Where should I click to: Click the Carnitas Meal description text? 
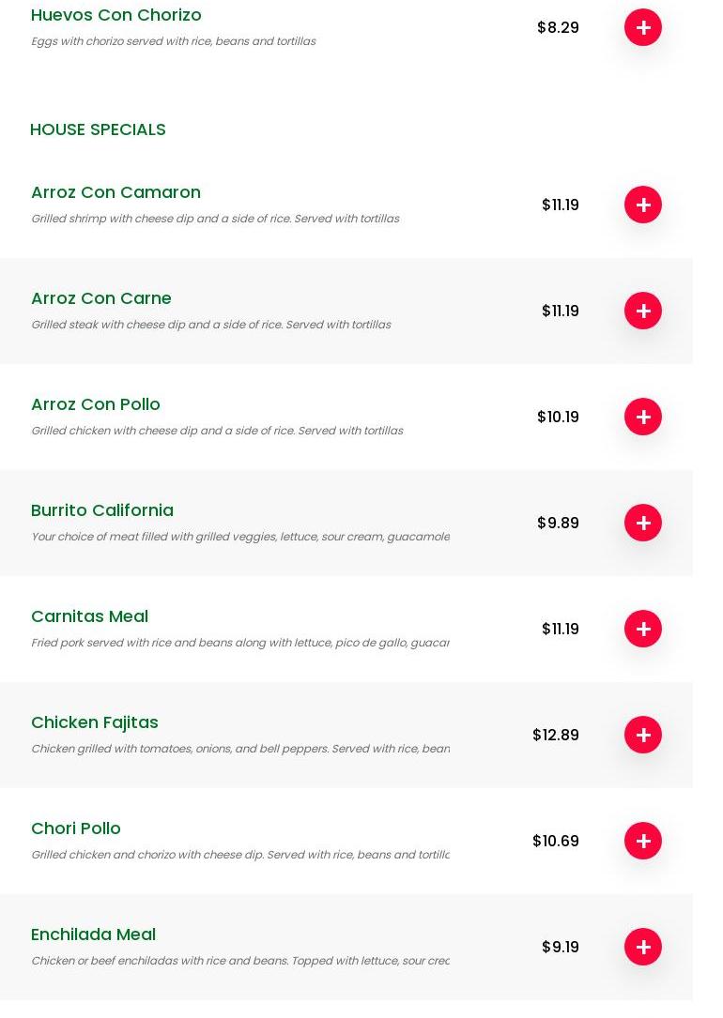pyautogui.click(x=239, y=643)
